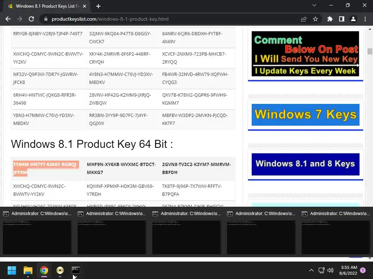Click the Windows 8.1 Product Key 64 Bit heading

pos(92,144)
